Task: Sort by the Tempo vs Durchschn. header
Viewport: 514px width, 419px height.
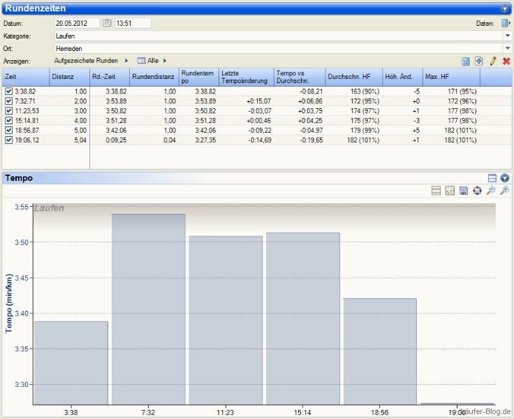Action: click(x=300, y=77)
